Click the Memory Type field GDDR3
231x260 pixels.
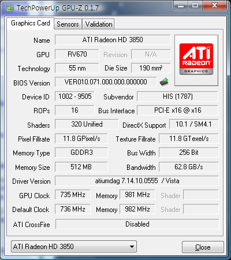click(x=81, y=153)
